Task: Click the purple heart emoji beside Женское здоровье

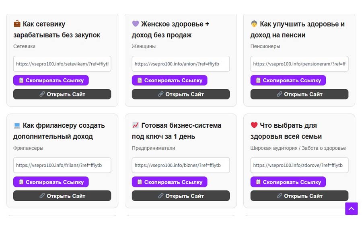Action: click(x=136, y=24)
